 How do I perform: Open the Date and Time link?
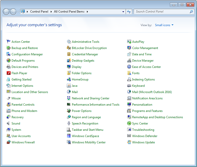pyautogui.click(x=142, y=54)
